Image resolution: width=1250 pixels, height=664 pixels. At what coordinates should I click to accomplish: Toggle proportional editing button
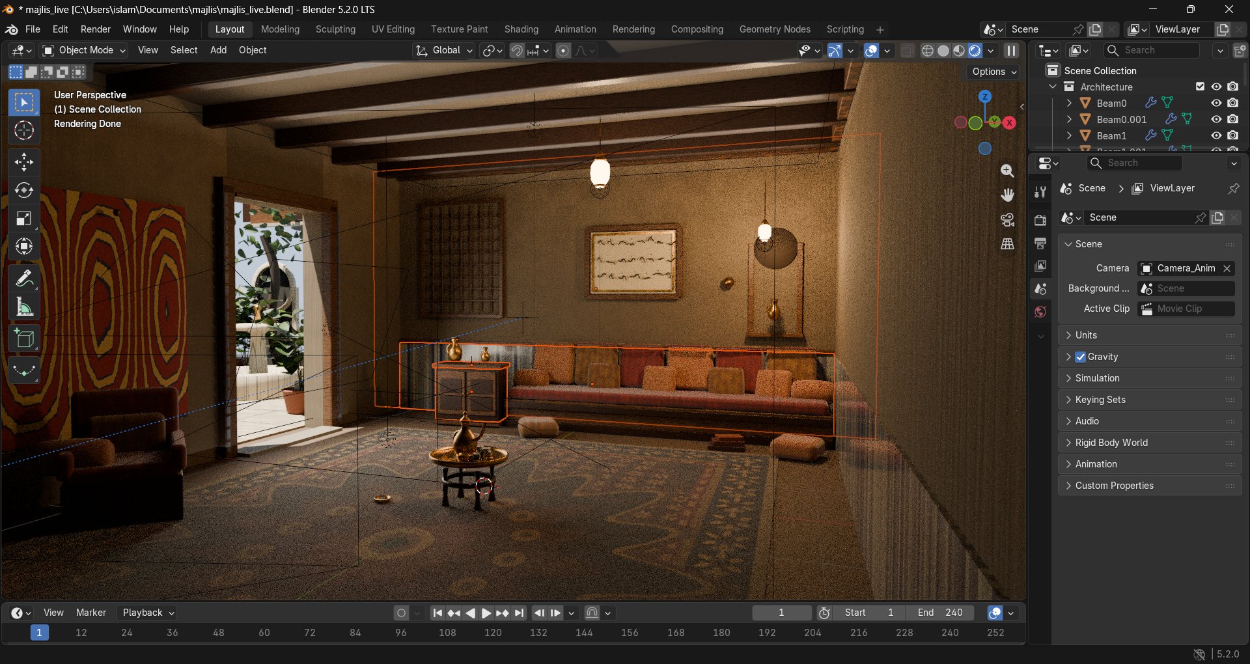click(x=564, y=51)
